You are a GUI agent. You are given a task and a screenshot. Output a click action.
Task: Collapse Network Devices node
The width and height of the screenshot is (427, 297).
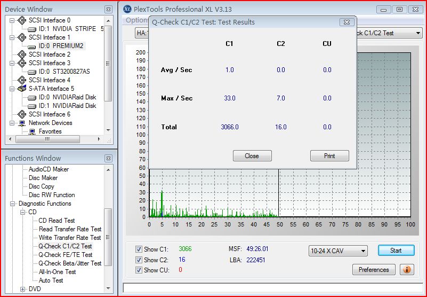(x=12, y=123)
